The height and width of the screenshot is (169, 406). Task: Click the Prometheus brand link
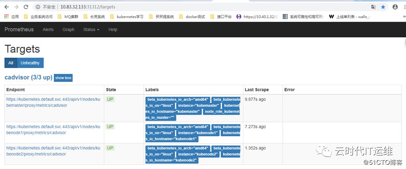(x=19, y=29)
